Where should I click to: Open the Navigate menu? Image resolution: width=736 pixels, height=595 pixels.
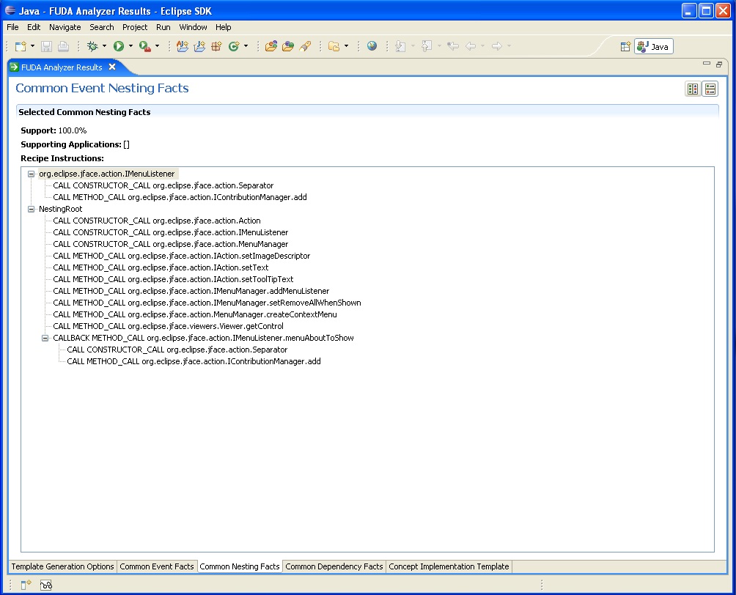(x=65, y=27)
